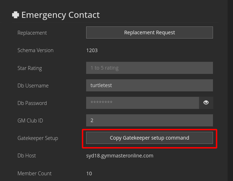Click the Db Host label
This screenshot has height=181, width=233.
(x=27, y=156)
